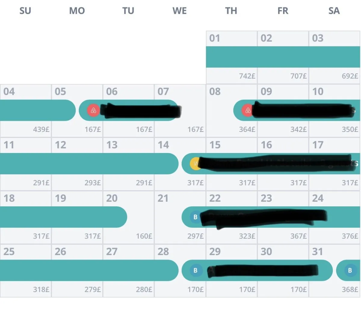Select the booking bar across days 25 to 28
361x315 pixels.
(x=89, y=270)
